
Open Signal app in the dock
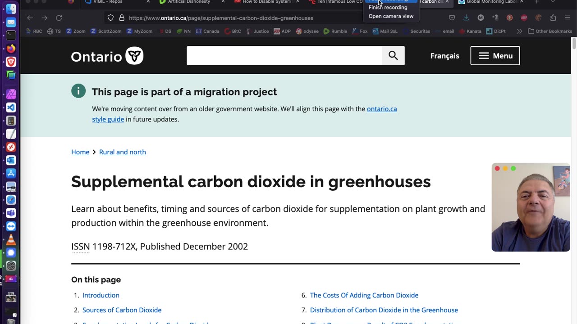(11, 253)
